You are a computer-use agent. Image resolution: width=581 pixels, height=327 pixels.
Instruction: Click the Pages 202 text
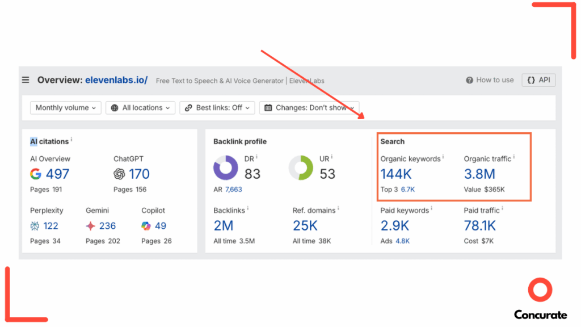pos(103,241)
